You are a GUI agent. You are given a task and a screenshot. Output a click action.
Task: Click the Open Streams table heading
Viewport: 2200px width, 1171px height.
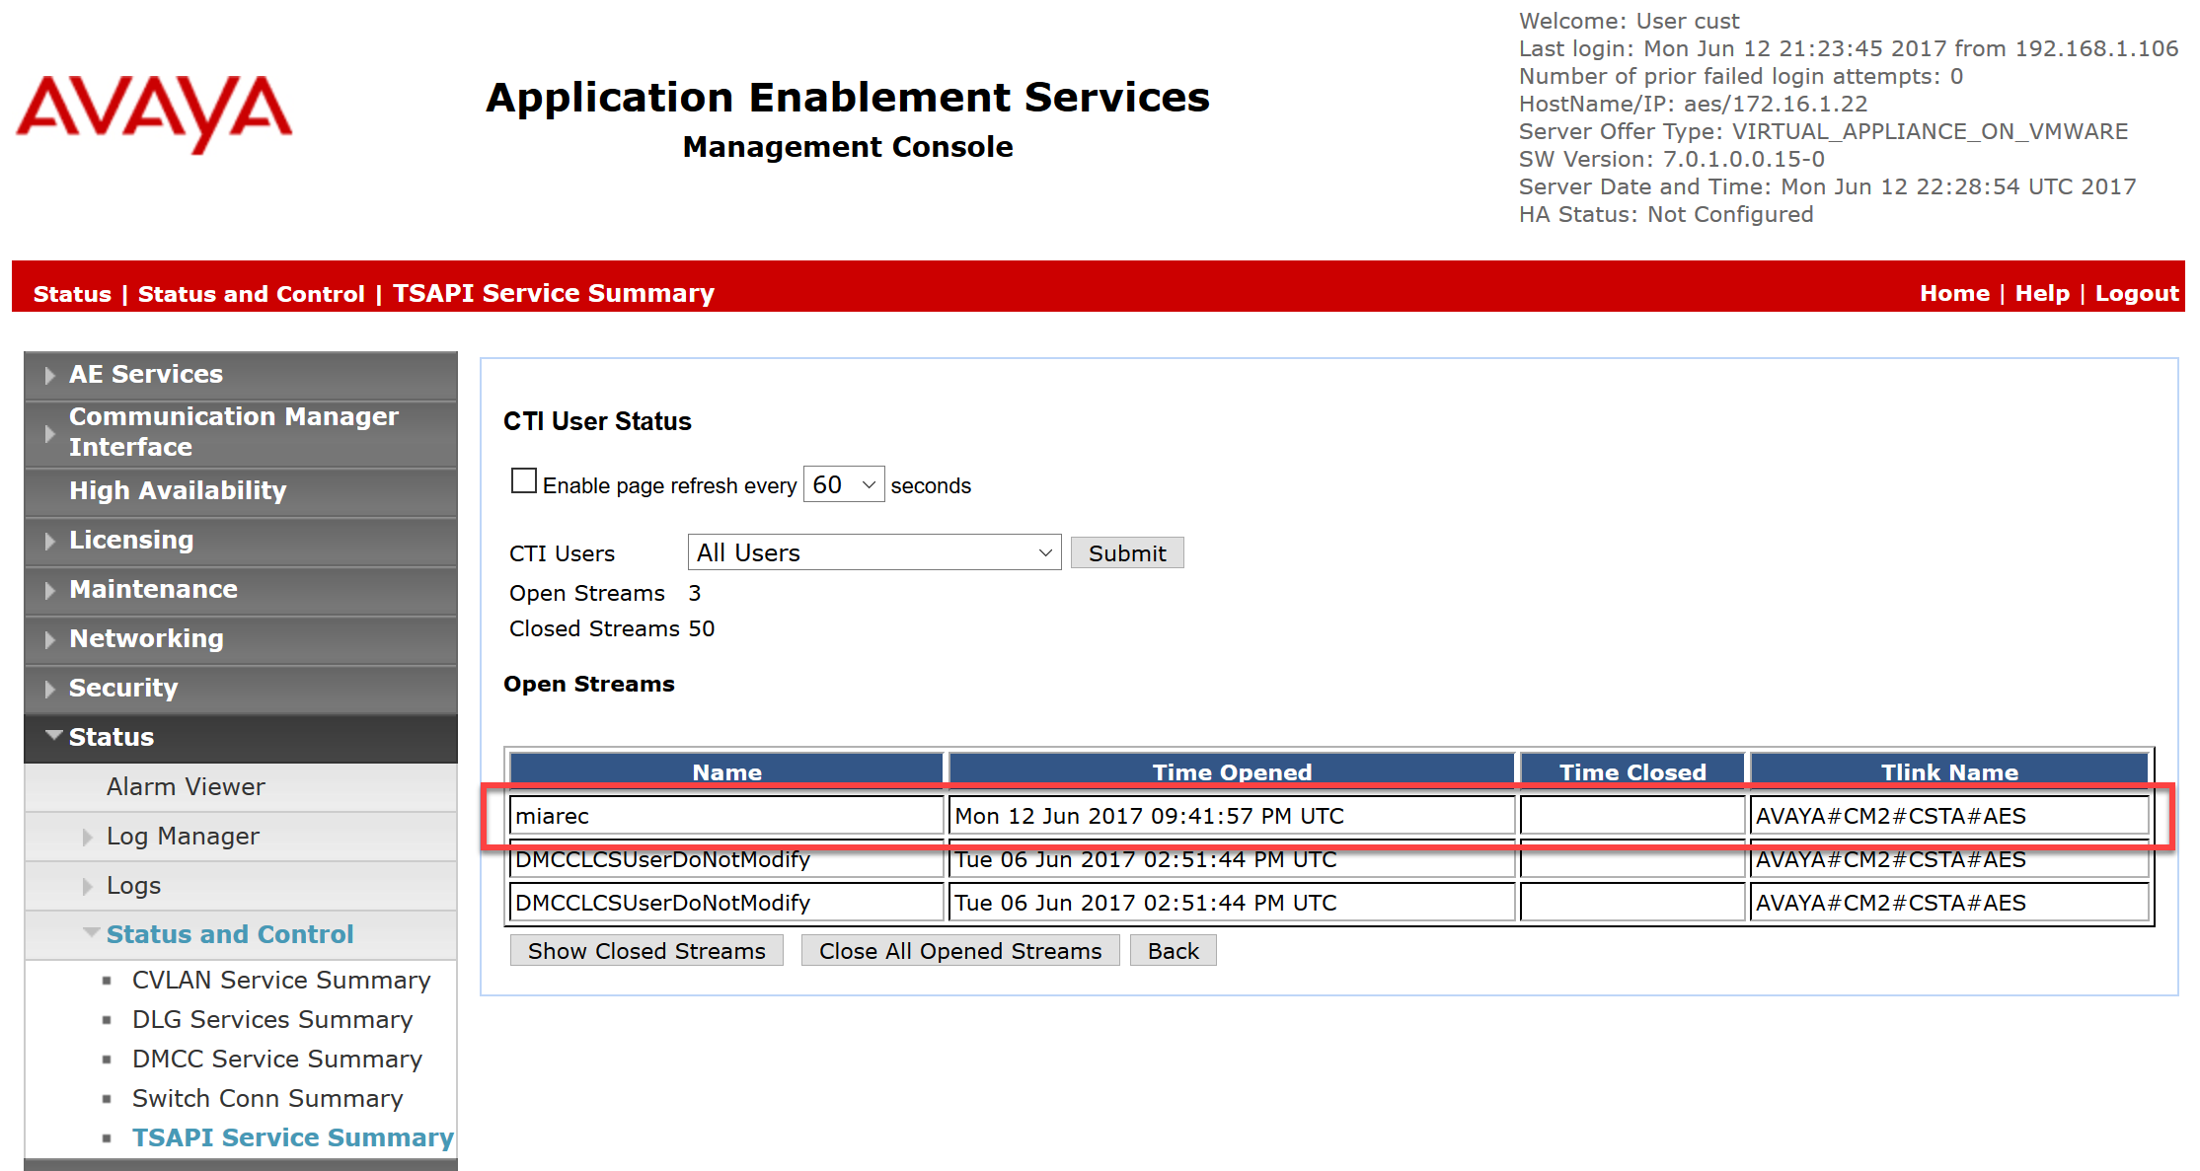tap(589, 684)
